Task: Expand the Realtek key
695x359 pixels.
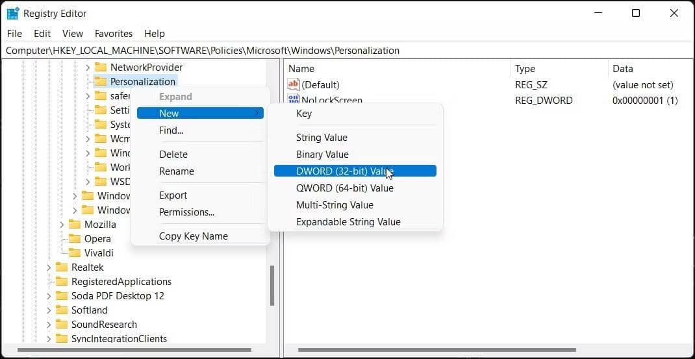Action: click(49, 267)
